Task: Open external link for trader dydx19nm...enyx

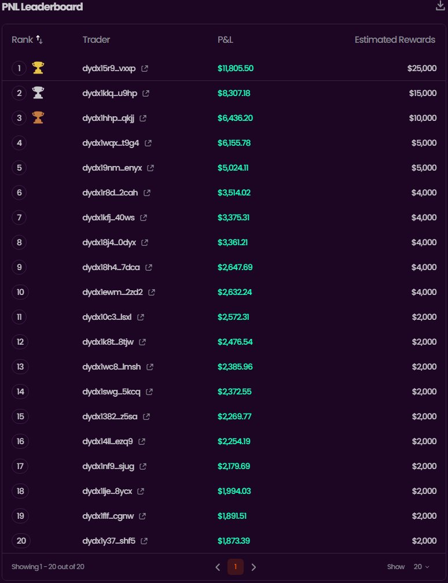Action: pos(150,168)
